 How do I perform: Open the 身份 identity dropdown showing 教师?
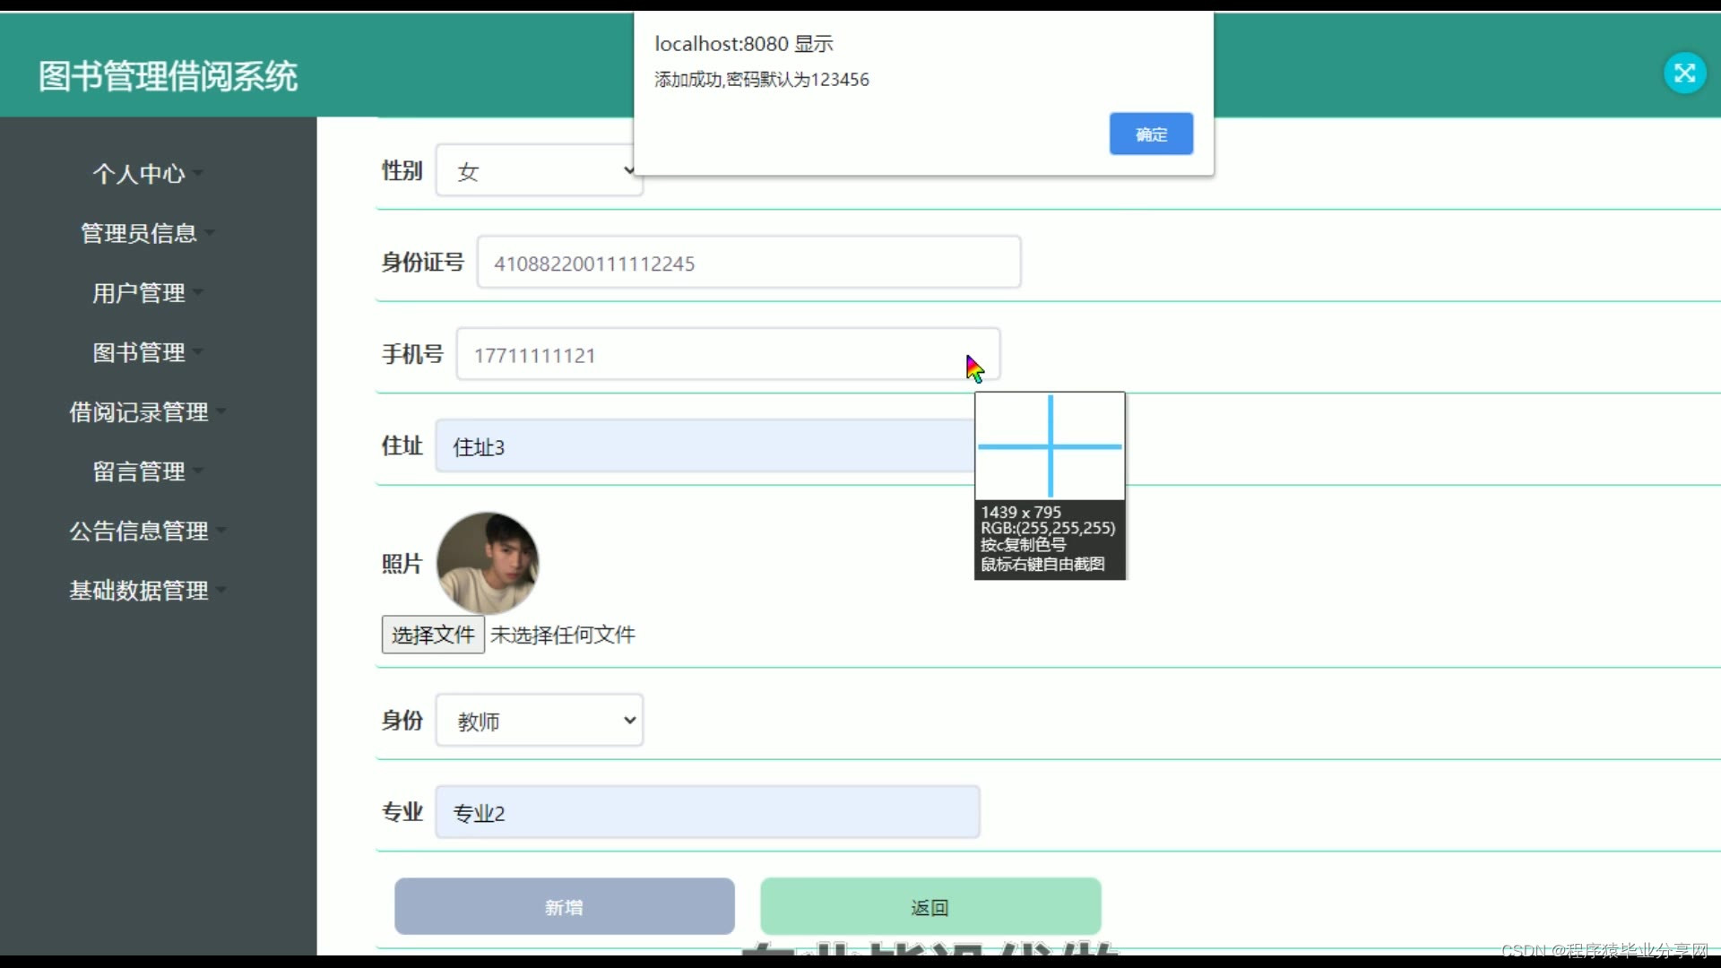click(x=539, y=721)
